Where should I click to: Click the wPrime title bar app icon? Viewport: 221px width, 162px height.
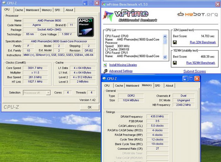click(104, 4)
